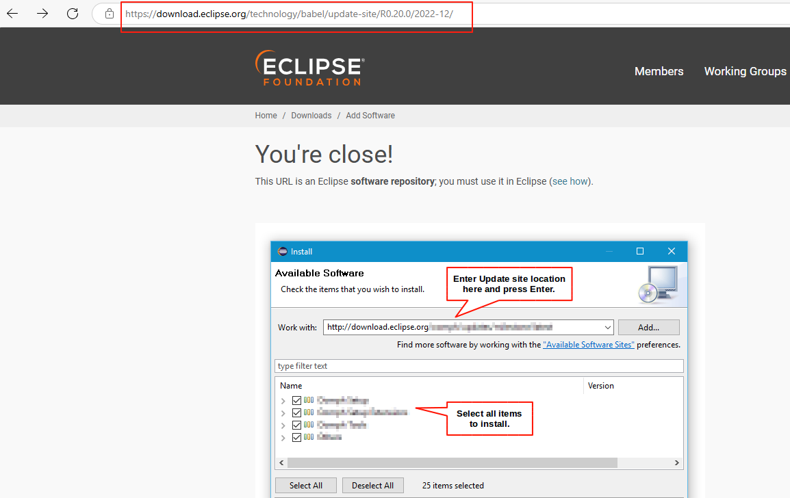Uncheck the first item in the software list
Image resolution: width=790 pixels, height=498 pixels.
[x=296, y=400]
